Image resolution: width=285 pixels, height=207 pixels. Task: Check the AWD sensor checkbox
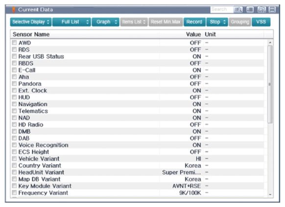pos(14,43)
